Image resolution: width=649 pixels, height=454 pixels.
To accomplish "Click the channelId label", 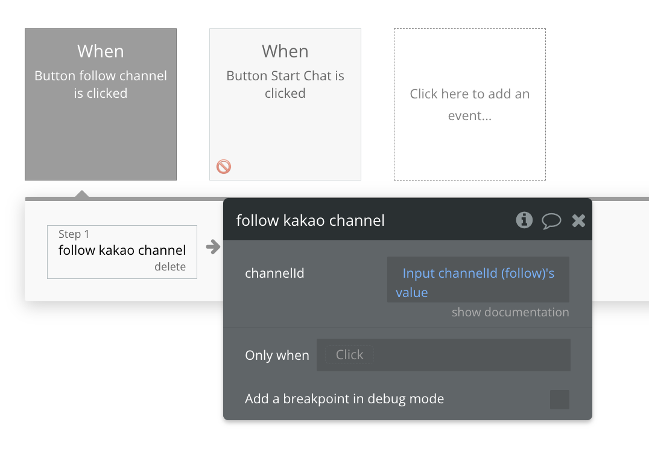I will [274, 273].
